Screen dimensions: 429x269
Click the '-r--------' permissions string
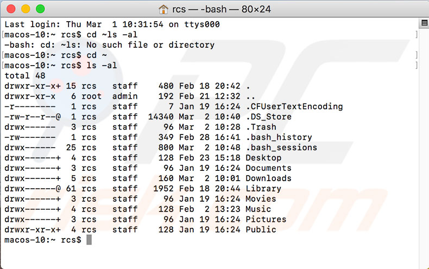click(30, 106)
